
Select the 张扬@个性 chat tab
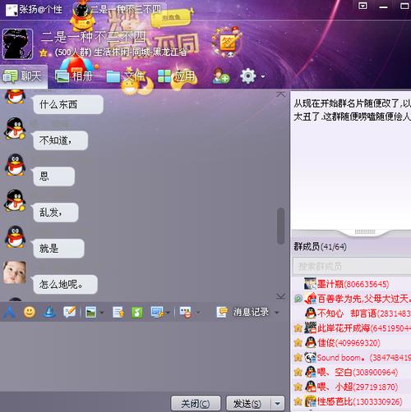pyautogui.click(x=35, y=10)
